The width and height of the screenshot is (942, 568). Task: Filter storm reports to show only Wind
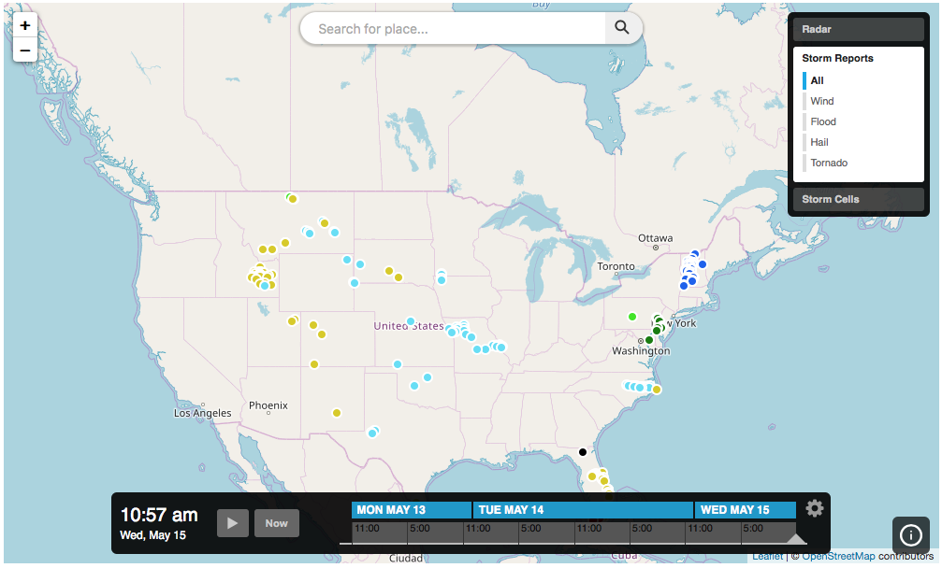click(x=821, y=101)
